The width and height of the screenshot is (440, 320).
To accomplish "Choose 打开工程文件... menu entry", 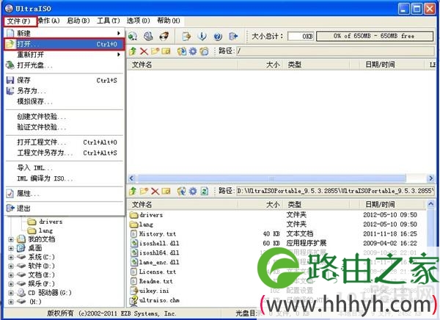I will pos(65,142).
